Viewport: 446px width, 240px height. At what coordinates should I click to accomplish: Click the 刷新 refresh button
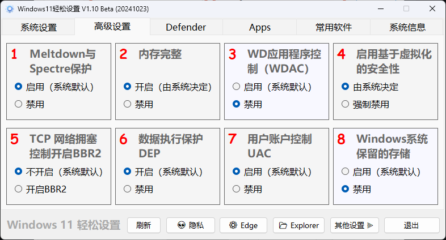click(x=144, y=225)
